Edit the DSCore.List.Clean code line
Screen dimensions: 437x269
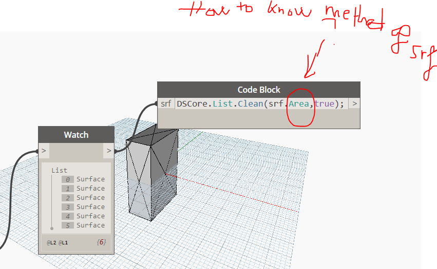pos(261,104)
